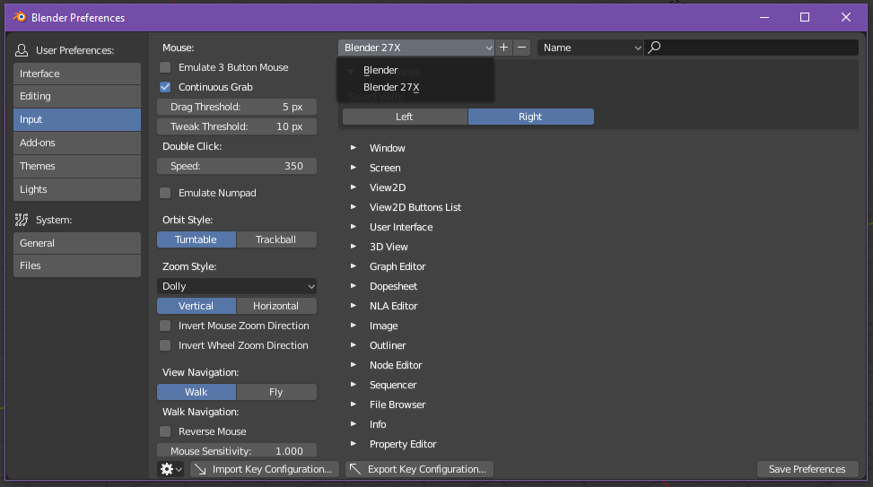Expand the Dopesheet keymap section
The height and width of the screenshot is (487, 873).
click(x=354, y=286)
